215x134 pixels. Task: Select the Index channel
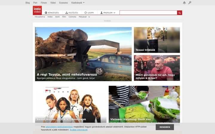[x=50, y=17]
